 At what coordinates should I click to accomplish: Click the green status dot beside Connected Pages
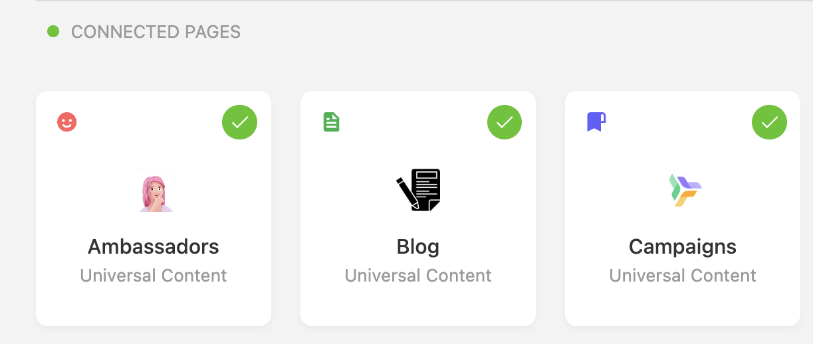point(53,31)
